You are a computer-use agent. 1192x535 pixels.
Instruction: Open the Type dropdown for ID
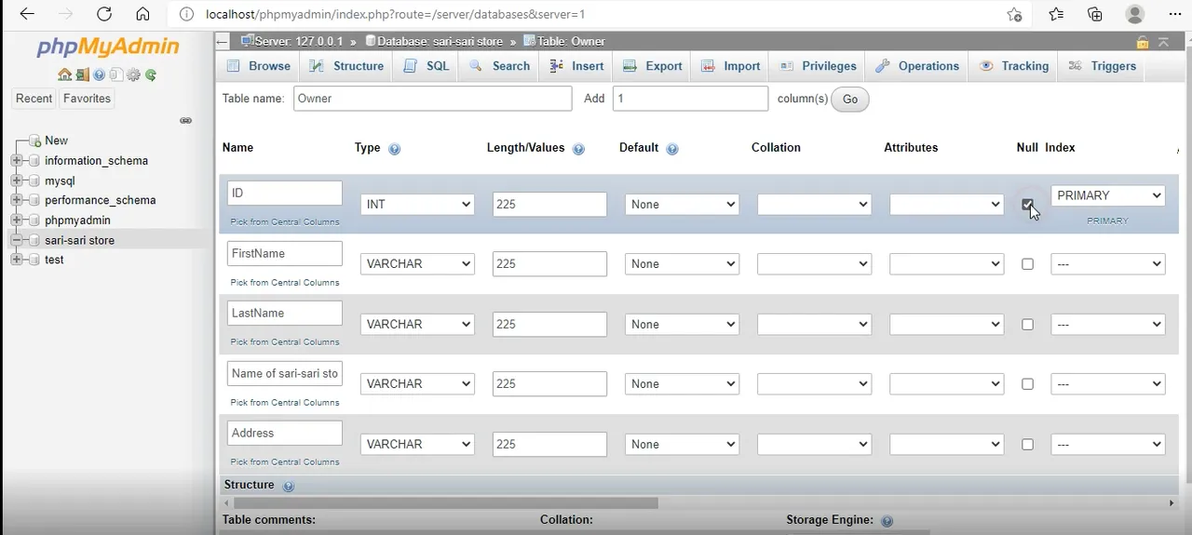point(417,205)
